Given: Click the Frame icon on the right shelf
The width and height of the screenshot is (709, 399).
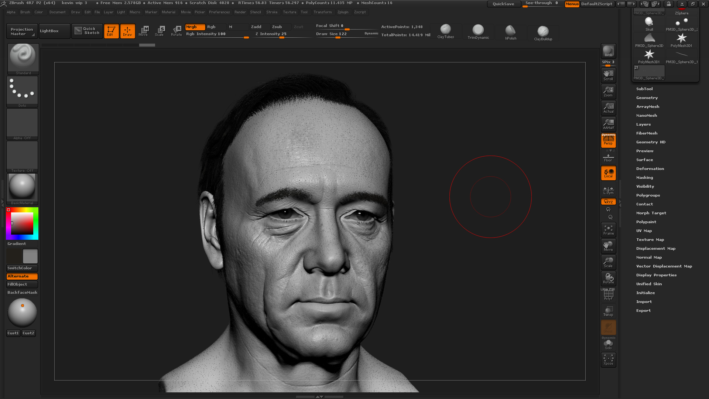Looking at the screenshot, I should pyautogui.click(x=608, y=229).
